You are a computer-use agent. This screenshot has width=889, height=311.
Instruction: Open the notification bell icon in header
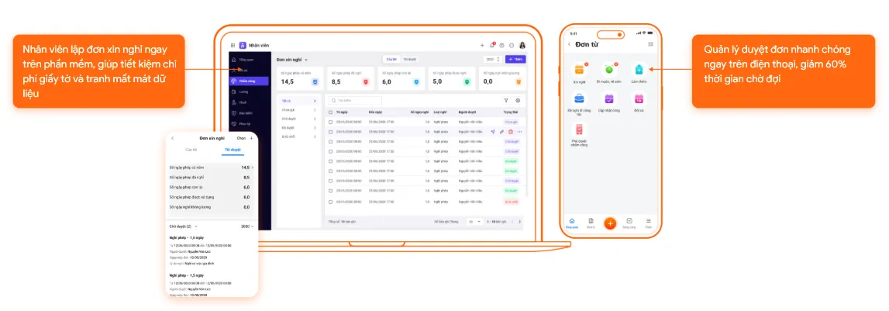click(x=492, y=46)
